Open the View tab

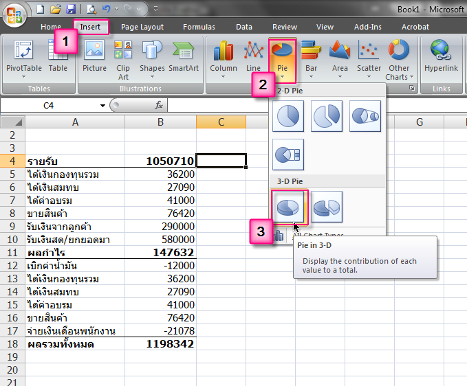point(325,27)
